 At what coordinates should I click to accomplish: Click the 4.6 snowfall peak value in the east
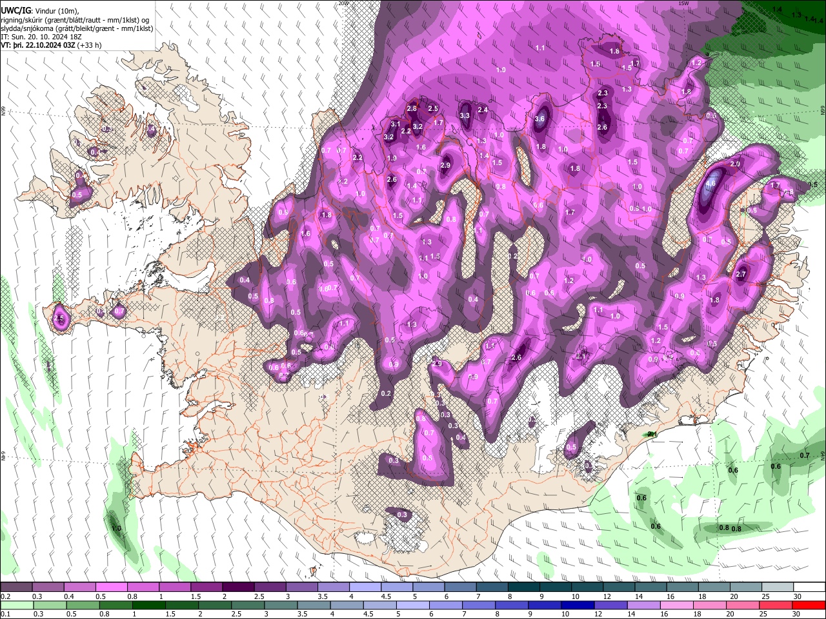[710, 183]
